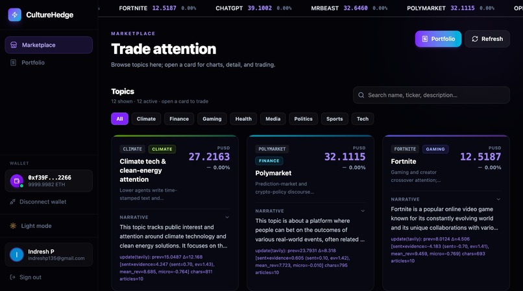The image size is (523, 291).
Task: Click the POLYMARKET 32.1115 ticker entry
Action: click(x=450, y=8)
